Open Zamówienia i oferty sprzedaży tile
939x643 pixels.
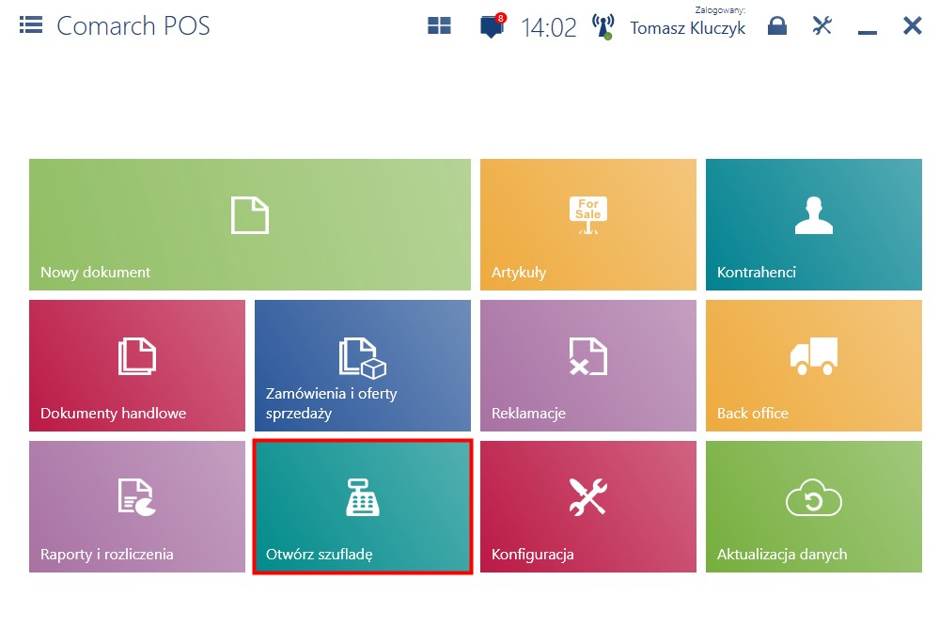click(x=363, y=366)
